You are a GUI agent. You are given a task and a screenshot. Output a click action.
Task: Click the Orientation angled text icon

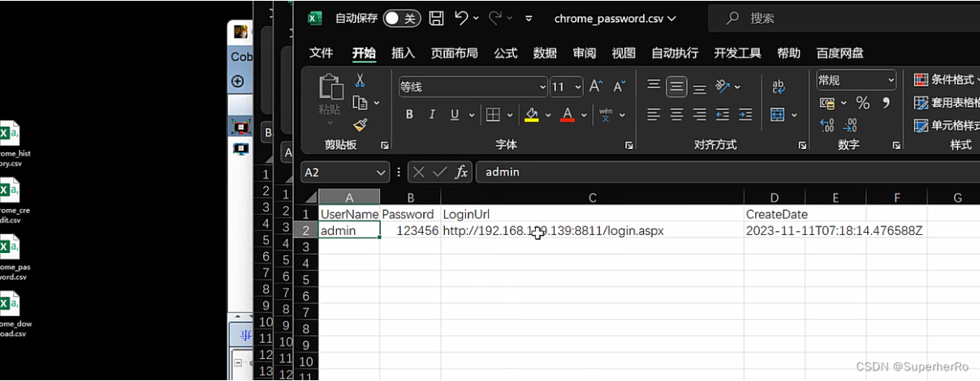click(x=723, y=86)
